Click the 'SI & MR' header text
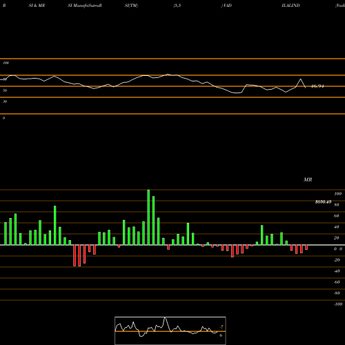This screenshot has width=345, height=345. tap(37, 6)
